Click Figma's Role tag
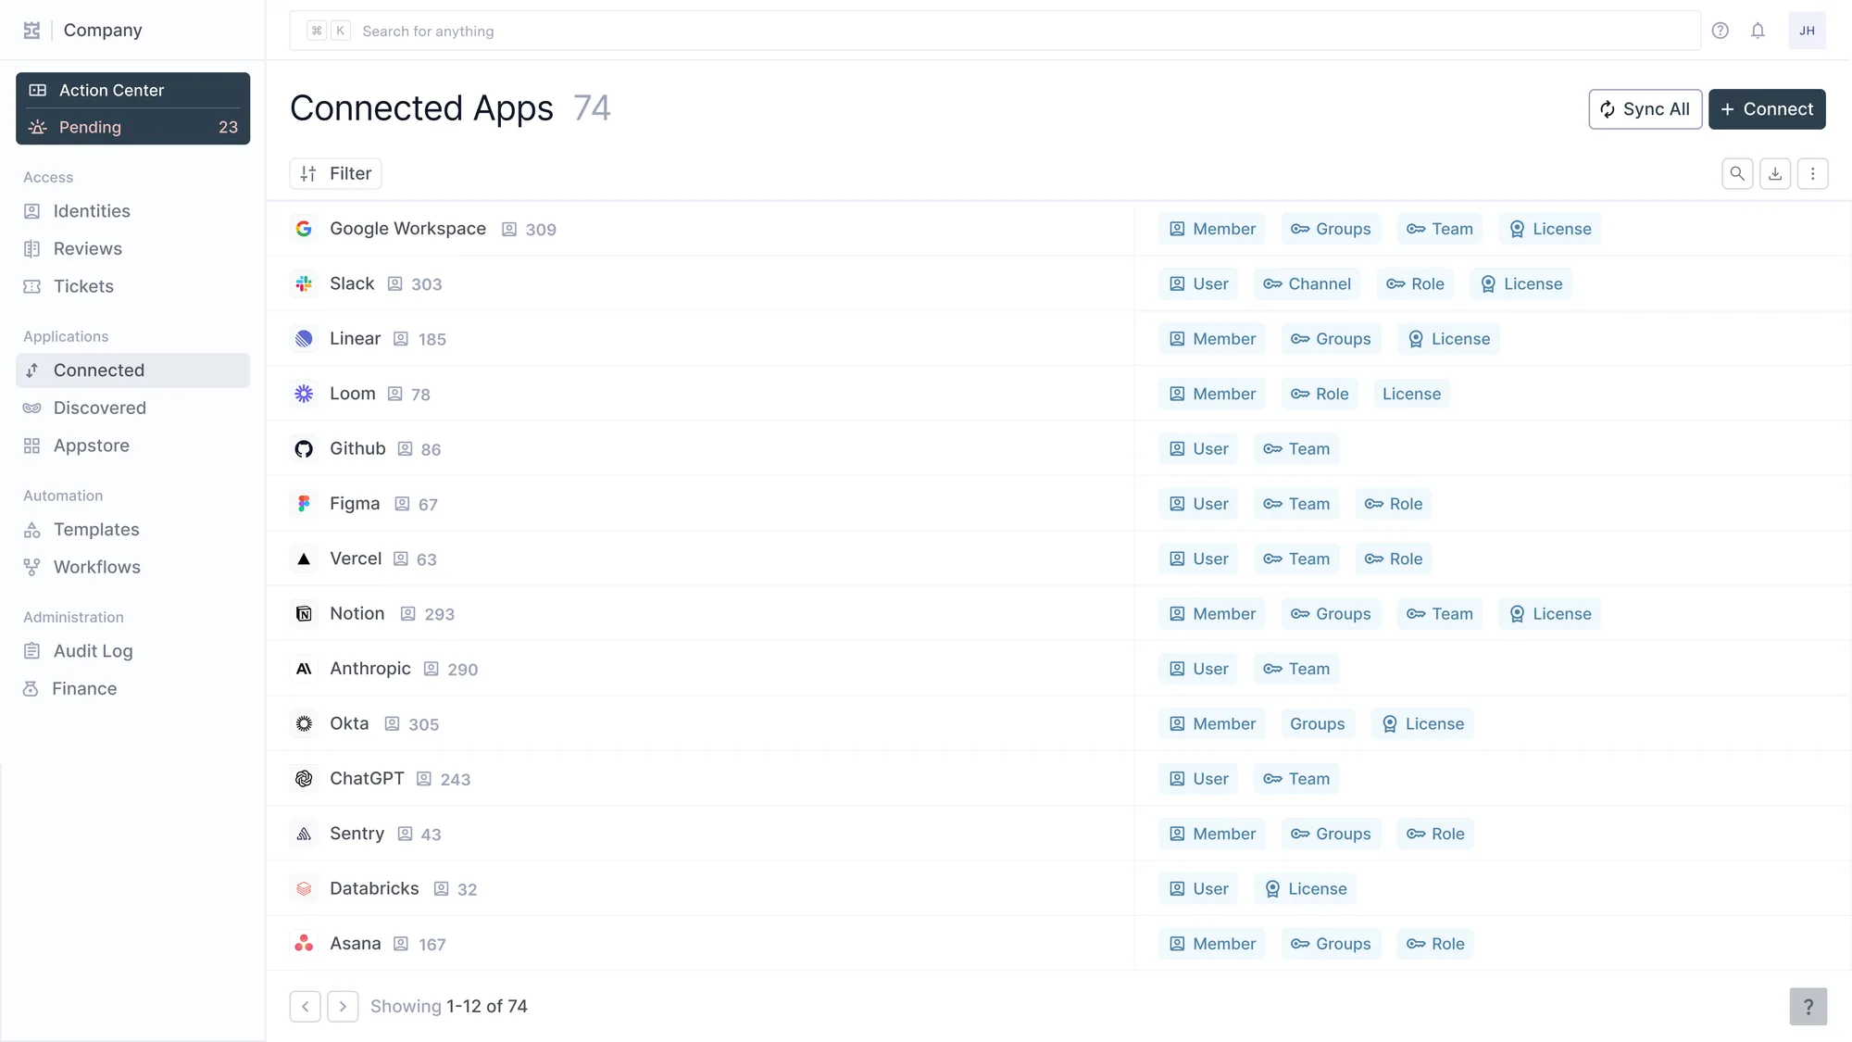This screenshot has height=1042, width=1852. click(x=1393, y=504)
